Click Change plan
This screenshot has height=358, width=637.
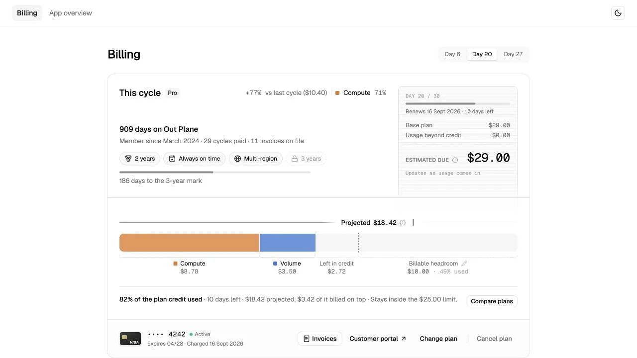point(438,339)
